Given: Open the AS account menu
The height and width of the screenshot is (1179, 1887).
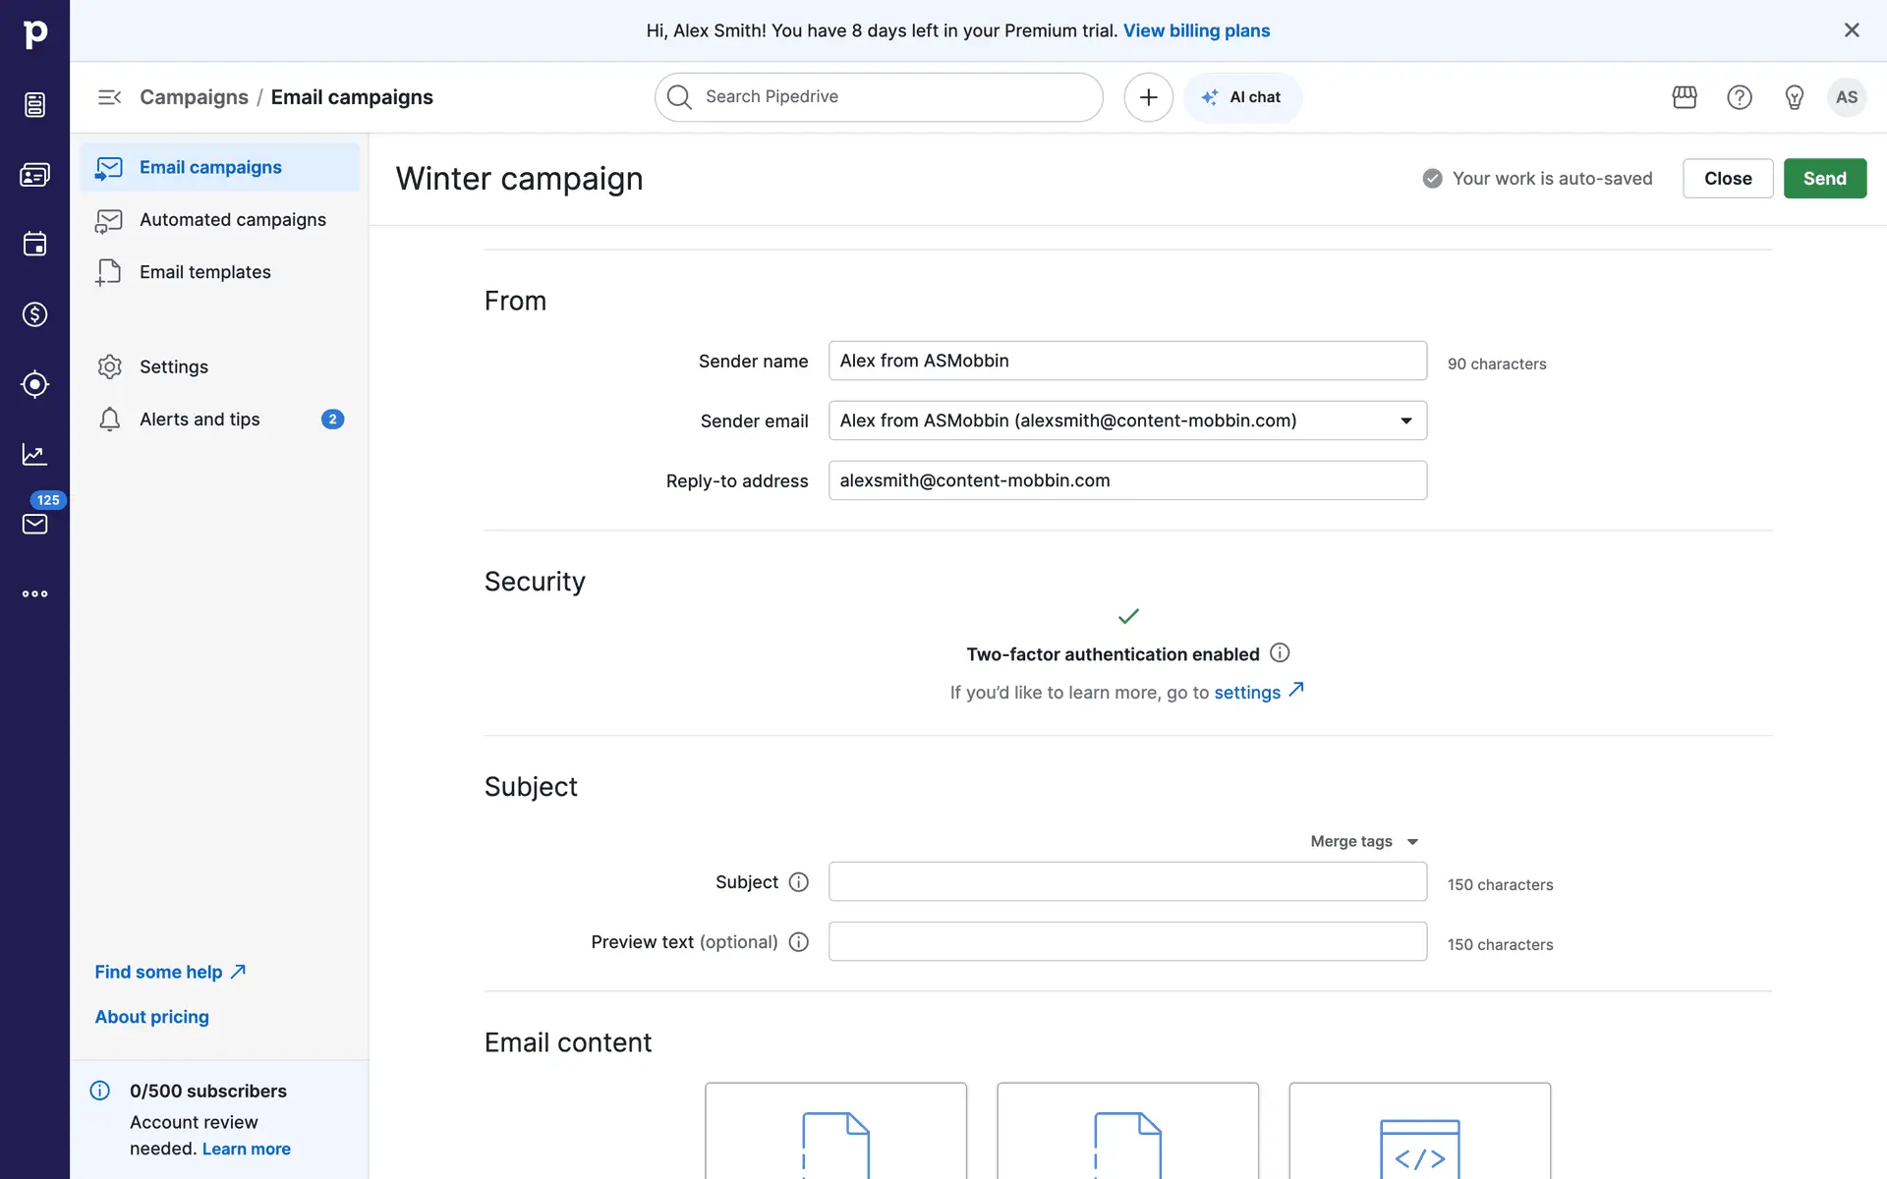Looking at the screenshot, I should point(1846,97).
